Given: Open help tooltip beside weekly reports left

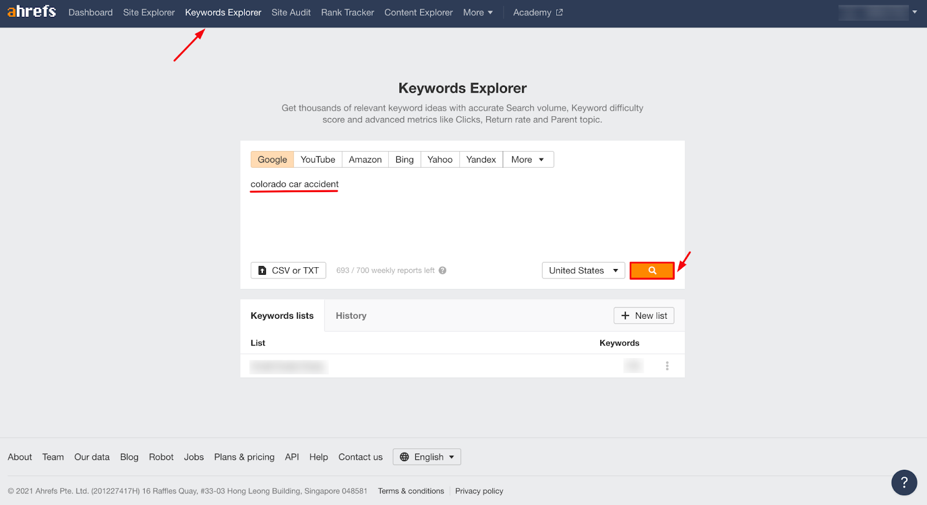Looking at the screenshot, I should (443, 270).
